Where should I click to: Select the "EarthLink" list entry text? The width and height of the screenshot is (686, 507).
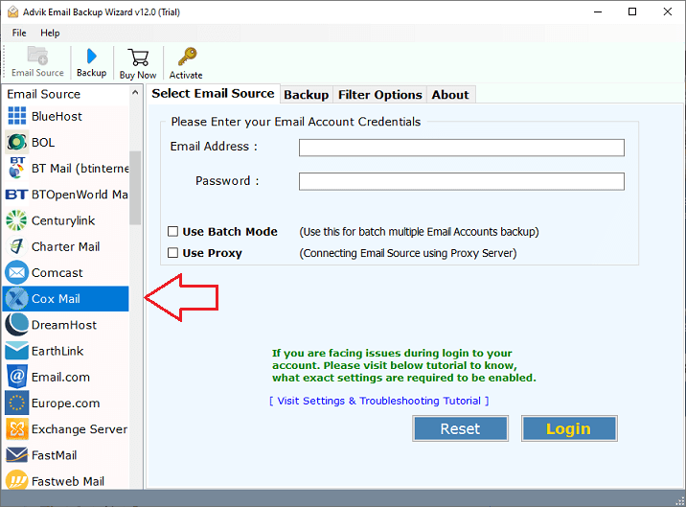pyautogui.click(x=57, y=351)
